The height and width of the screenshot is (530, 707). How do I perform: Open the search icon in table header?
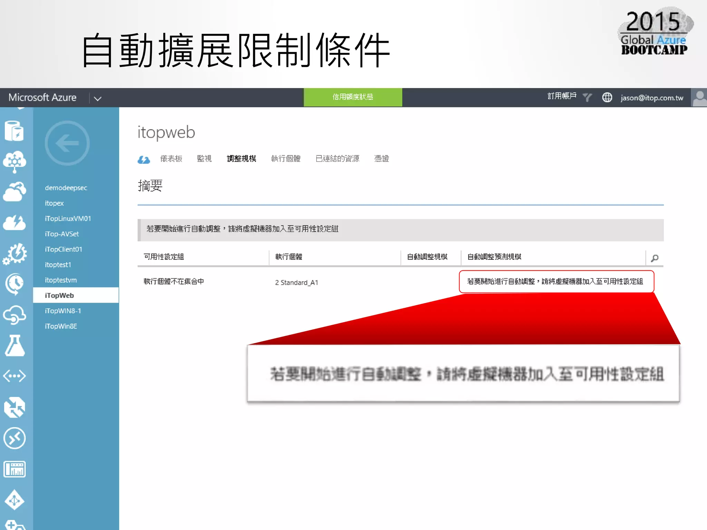pos(655,258)
